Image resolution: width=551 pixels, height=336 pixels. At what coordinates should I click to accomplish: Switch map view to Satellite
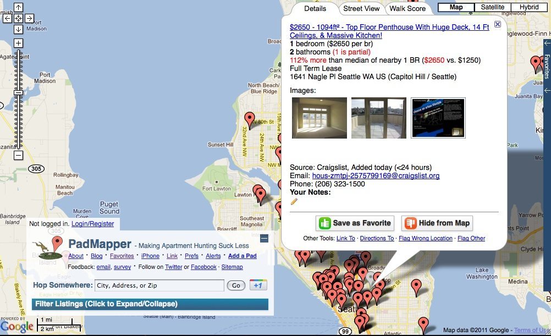[x=492, y=7]
